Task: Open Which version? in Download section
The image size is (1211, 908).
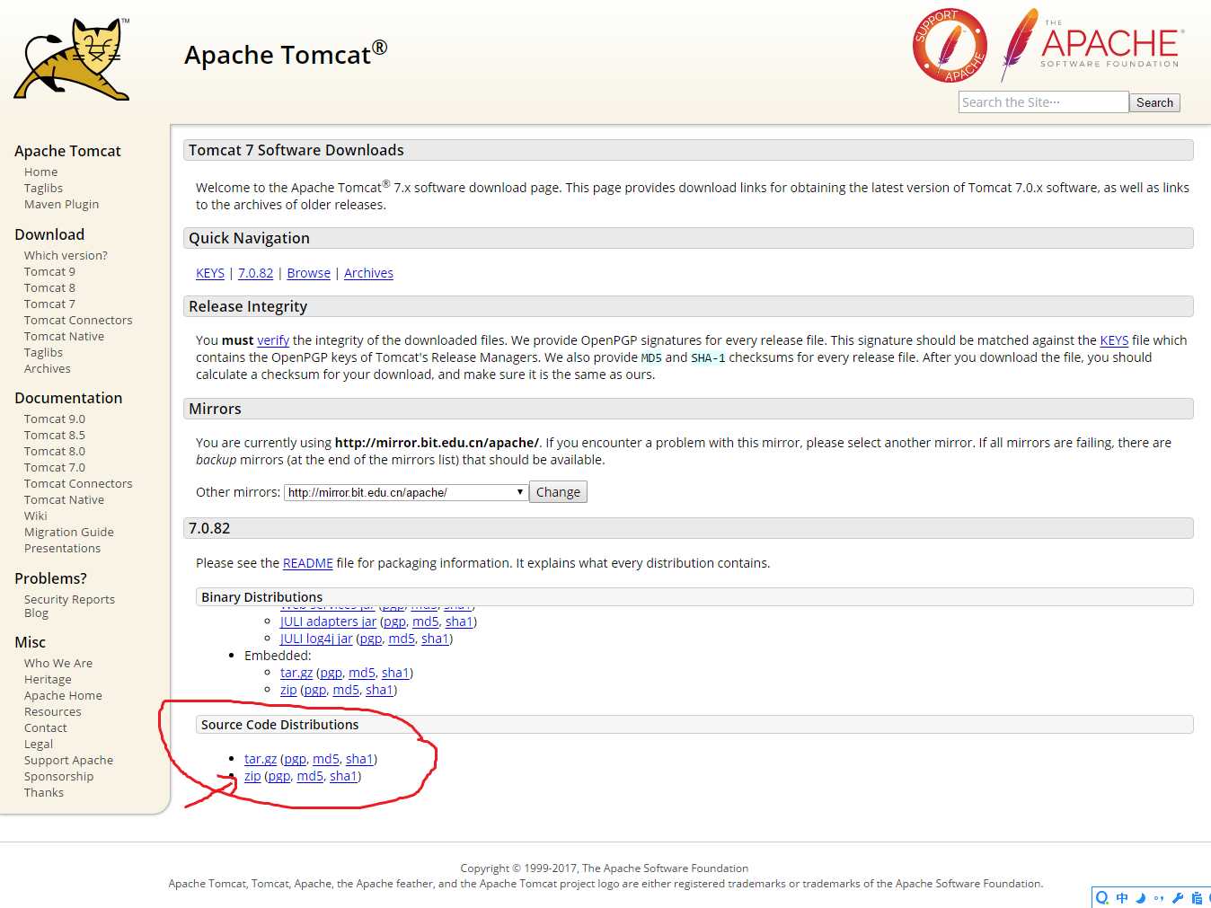Action: click(66, 255)
